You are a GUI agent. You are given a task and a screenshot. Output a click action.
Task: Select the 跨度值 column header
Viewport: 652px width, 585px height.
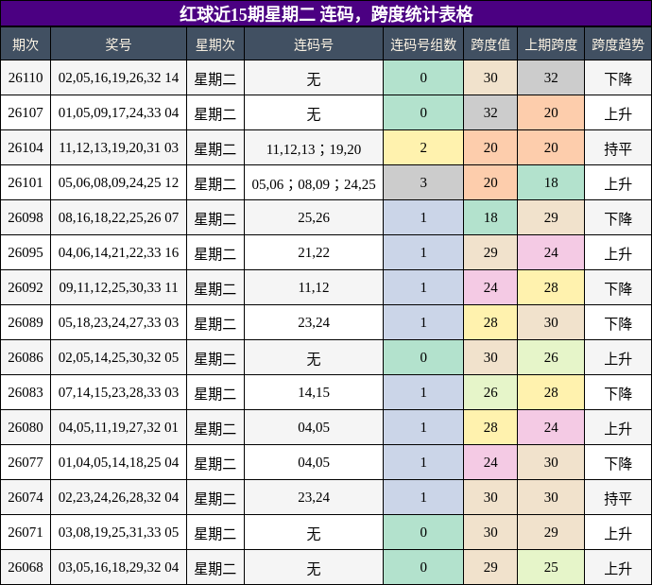(x=490, y=44)
